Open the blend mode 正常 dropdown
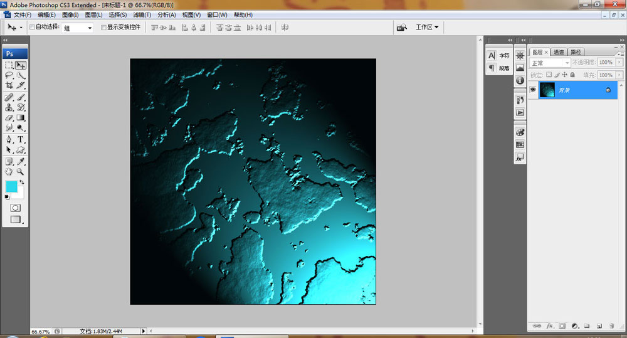Screen dimensions: 627x338 coord(550,63)
